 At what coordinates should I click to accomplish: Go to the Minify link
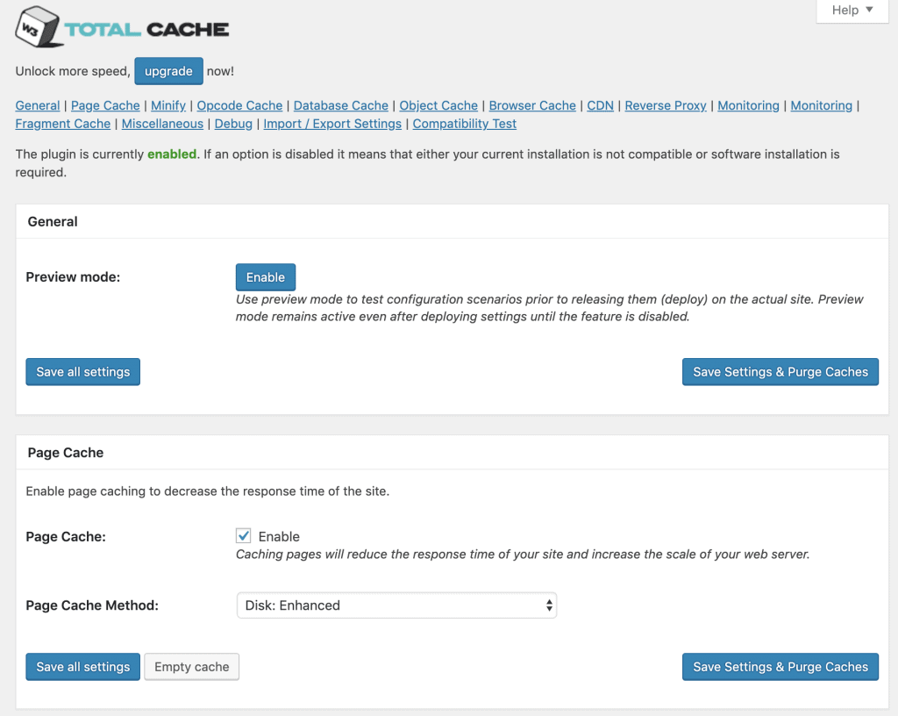click(x=168, y=105)
